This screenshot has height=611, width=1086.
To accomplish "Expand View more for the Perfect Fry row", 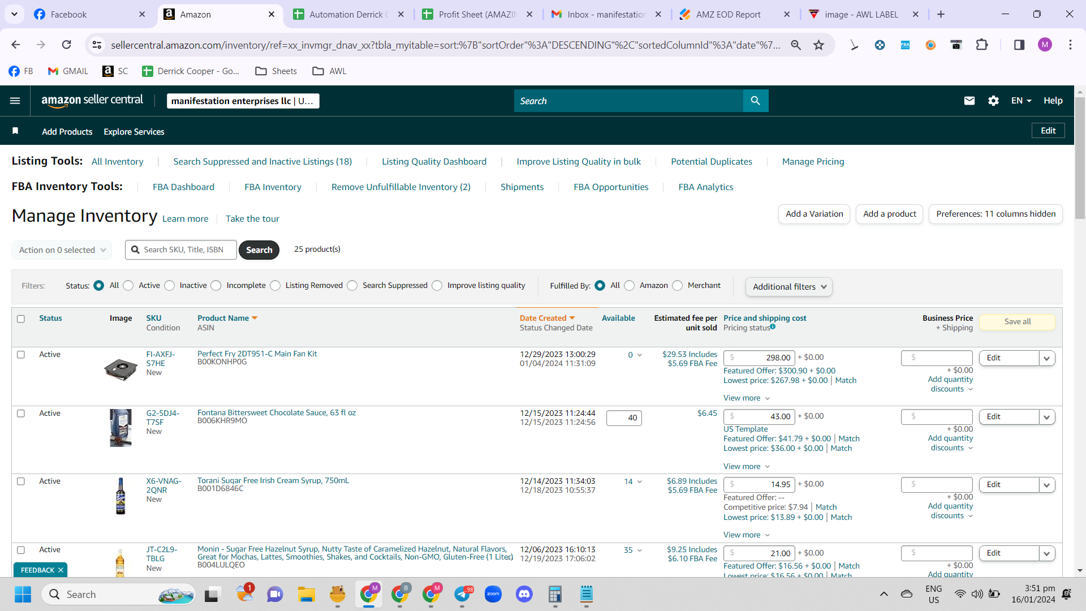I will click(x=747, y=398).
